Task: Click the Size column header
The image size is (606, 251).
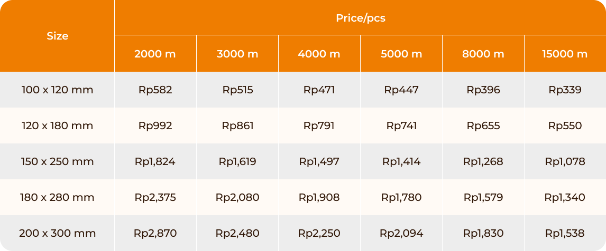Action: click(57, 36)
